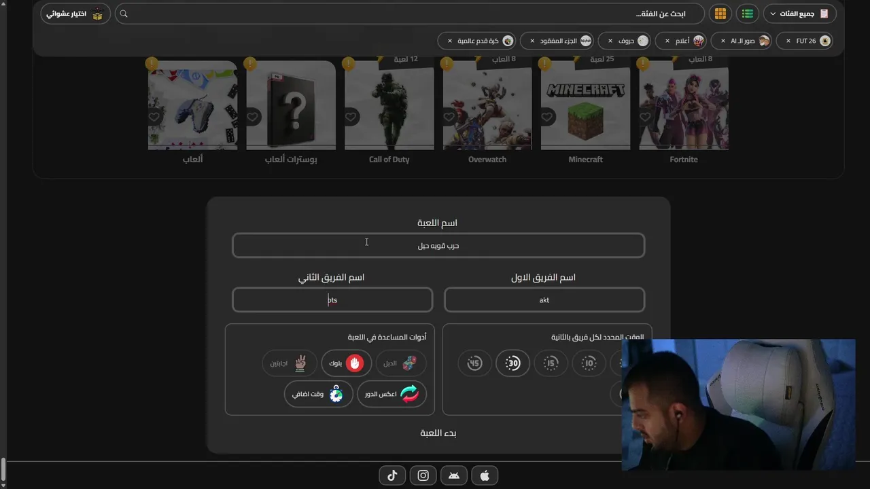
Task: Select the 15 seconds timer option
Action: pyautogui.click(x=551, y=363)
